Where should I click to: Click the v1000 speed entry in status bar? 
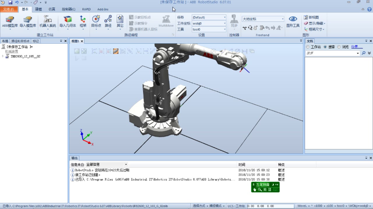coord(319,206)
